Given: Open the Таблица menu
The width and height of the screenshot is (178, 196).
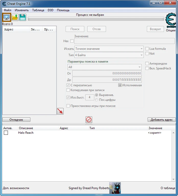Looking at the screenshot, I should (38, 10).
